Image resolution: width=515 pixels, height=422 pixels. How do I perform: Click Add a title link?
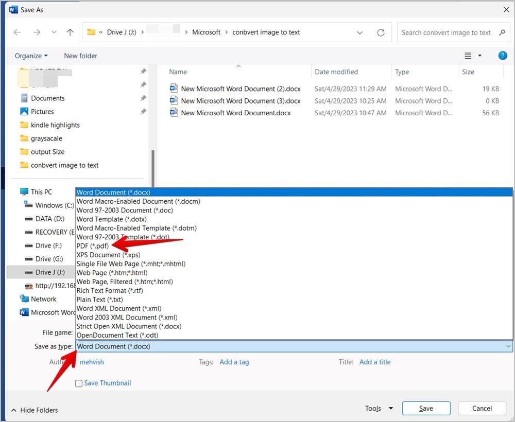click(375, 362)
